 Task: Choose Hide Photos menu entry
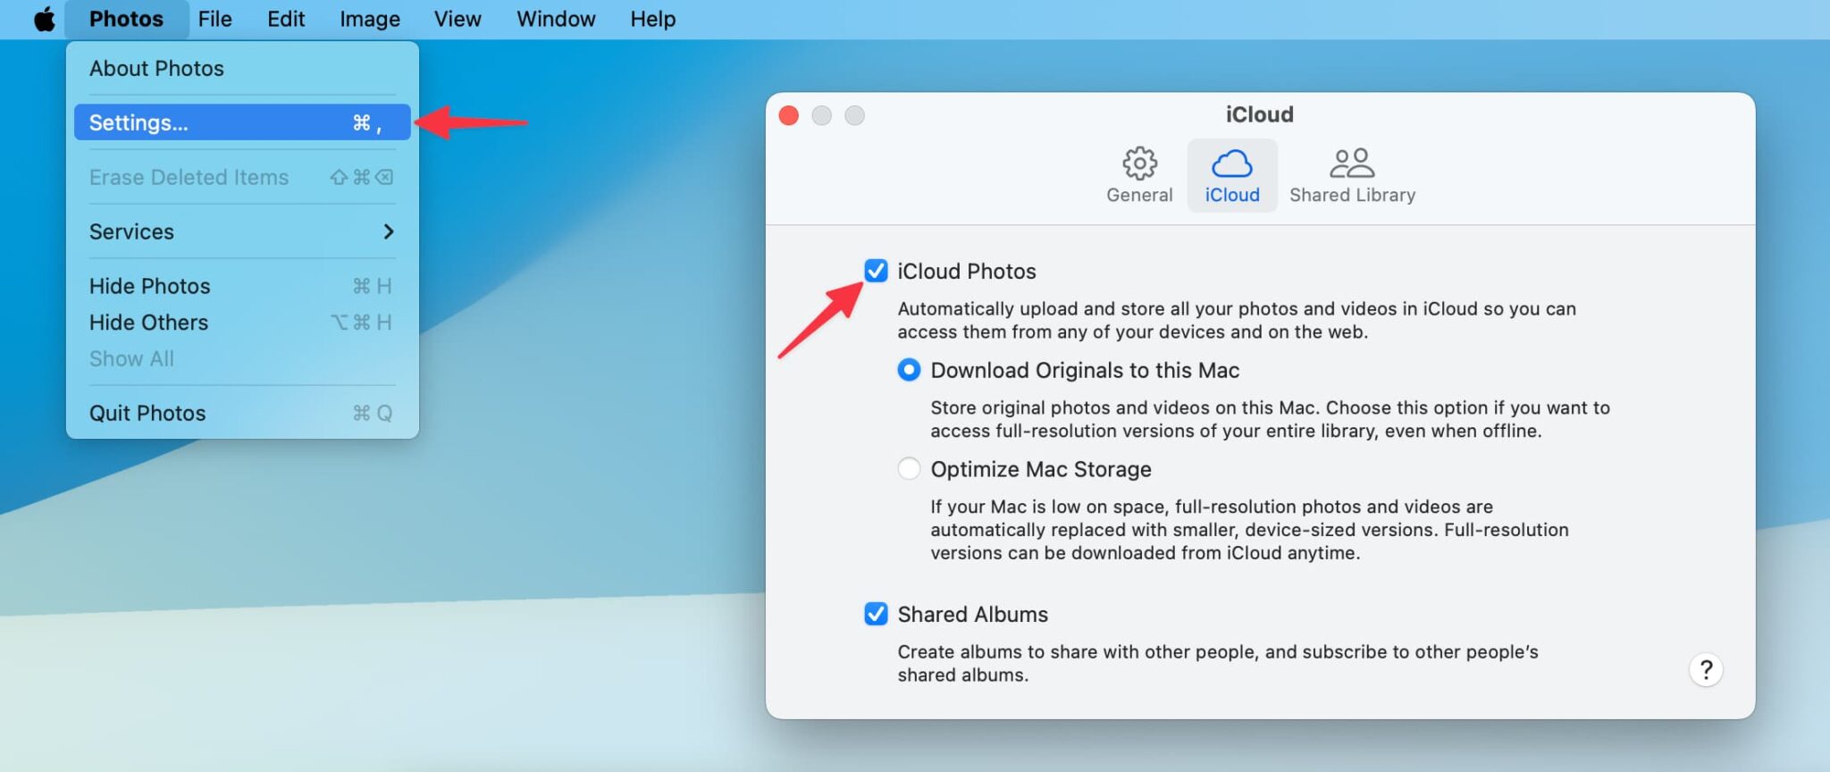242,286
